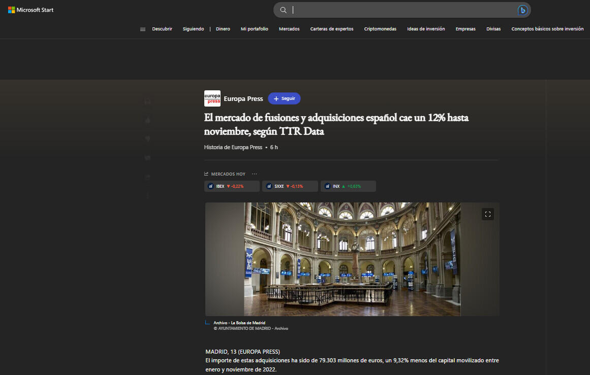Open the Criptomonedas section
Screen dimensions: 590x375
click(x=380, y=29)
